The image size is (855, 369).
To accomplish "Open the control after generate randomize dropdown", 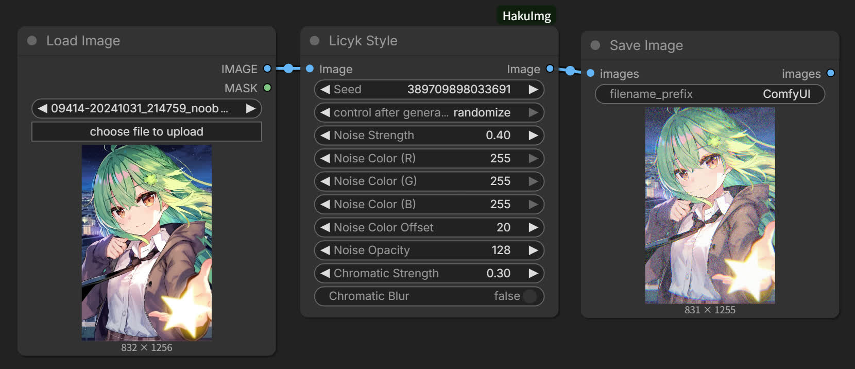I will point(429,112).
